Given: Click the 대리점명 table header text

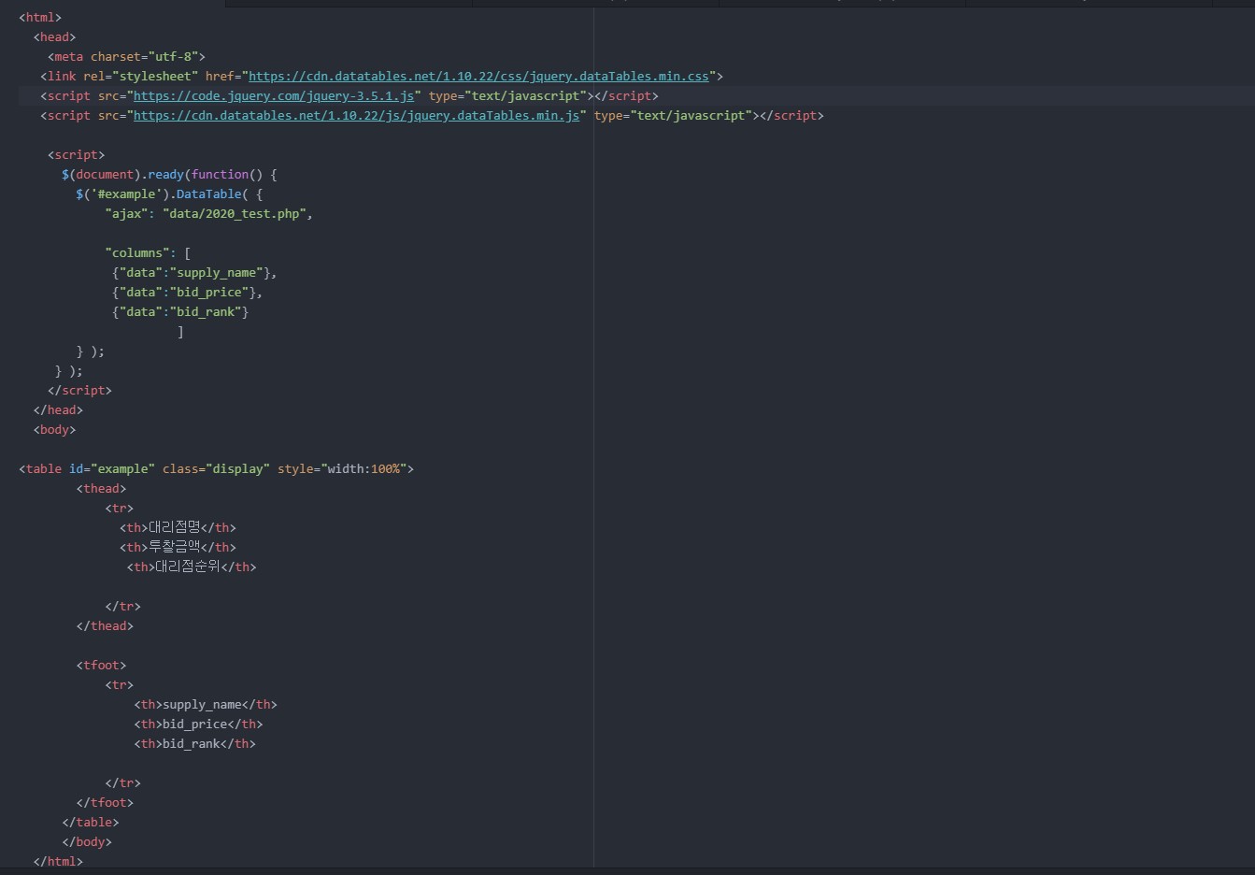Looking at the screenshot, I should pos(173,527).
